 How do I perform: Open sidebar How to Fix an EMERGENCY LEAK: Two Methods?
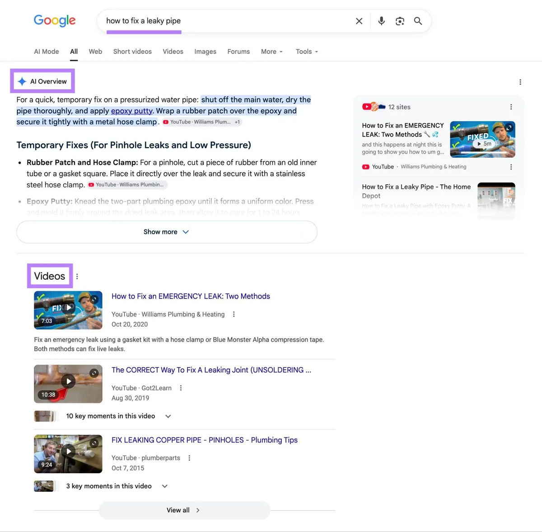point(403,130)
